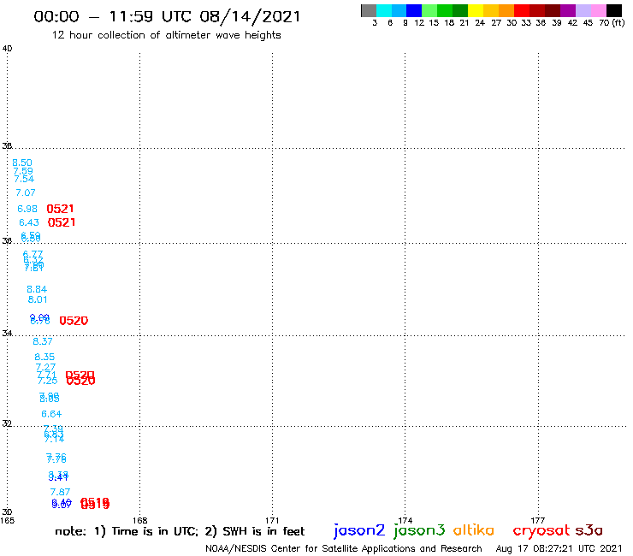
Task: Click the altika satellite legend label
Action: pos(473,530)
